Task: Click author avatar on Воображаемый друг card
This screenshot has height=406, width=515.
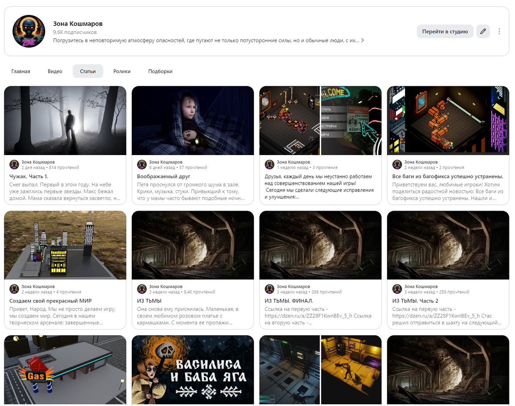Action: coord(142,165)
